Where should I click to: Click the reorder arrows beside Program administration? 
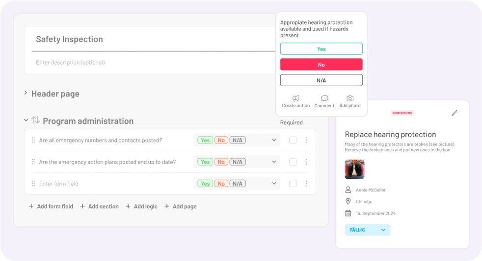click(35, 120)
